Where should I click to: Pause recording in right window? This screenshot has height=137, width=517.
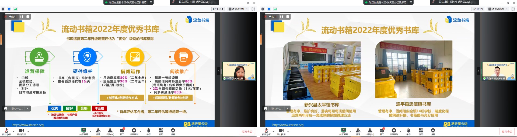click(x=281, y=16)
